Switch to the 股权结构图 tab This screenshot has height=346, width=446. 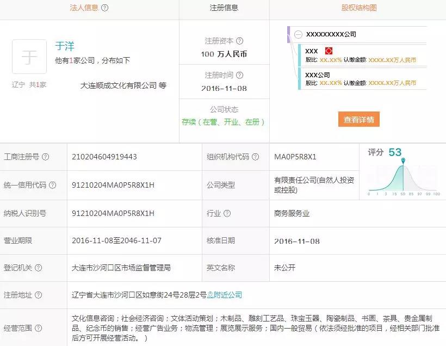pos(358,8)
